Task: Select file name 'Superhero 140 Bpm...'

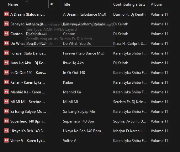Action: [x=28, y=121]
